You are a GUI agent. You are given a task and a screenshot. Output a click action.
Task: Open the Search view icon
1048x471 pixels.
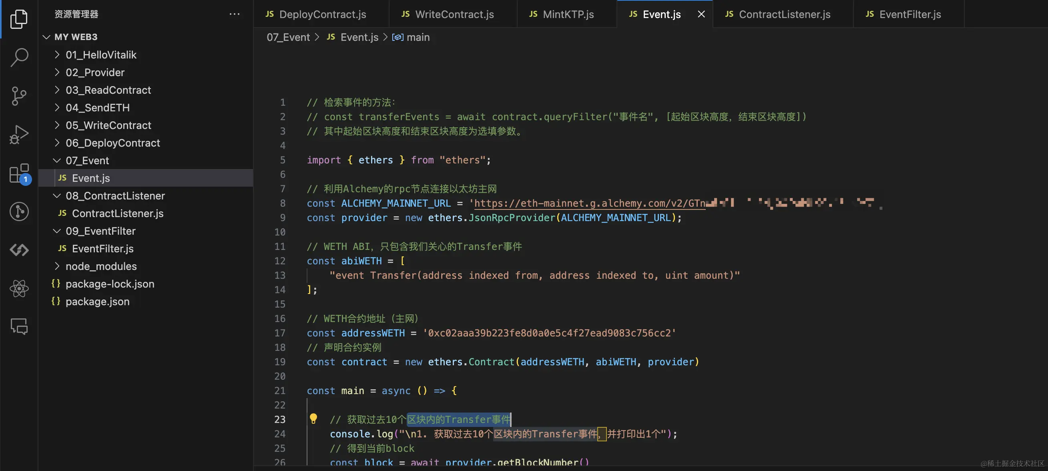[x=19, y=57]
